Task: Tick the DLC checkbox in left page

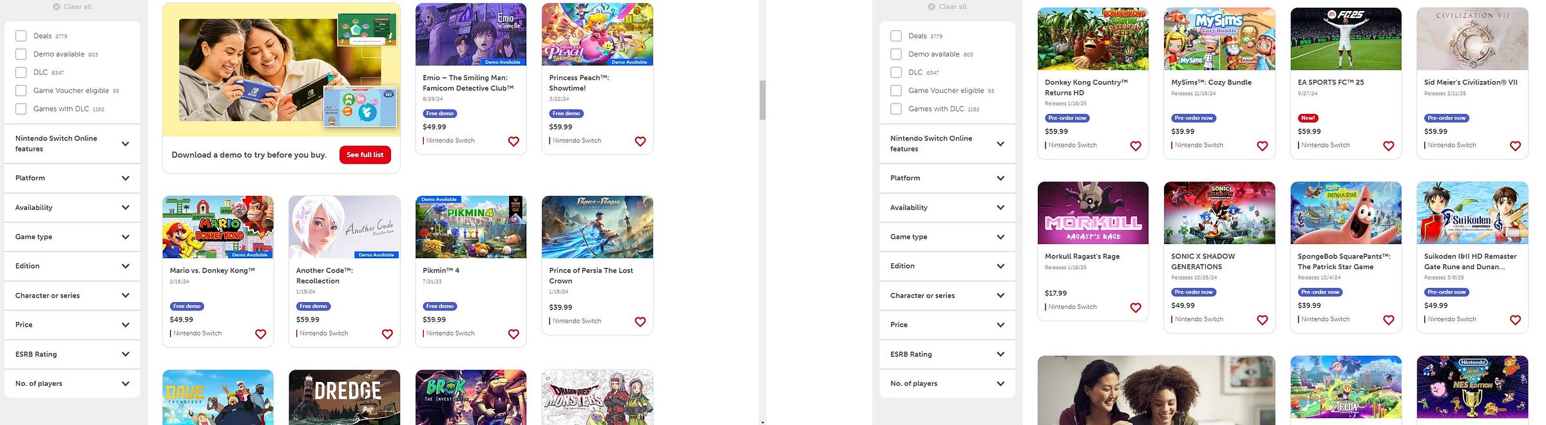Action: [21, 72]
